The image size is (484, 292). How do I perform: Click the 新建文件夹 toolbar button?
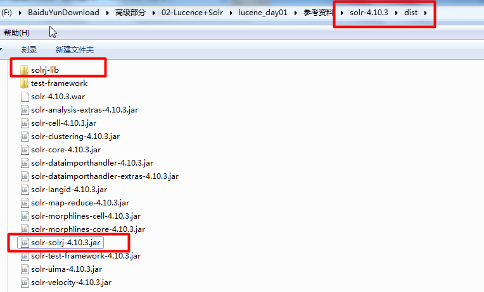[75, 49]
